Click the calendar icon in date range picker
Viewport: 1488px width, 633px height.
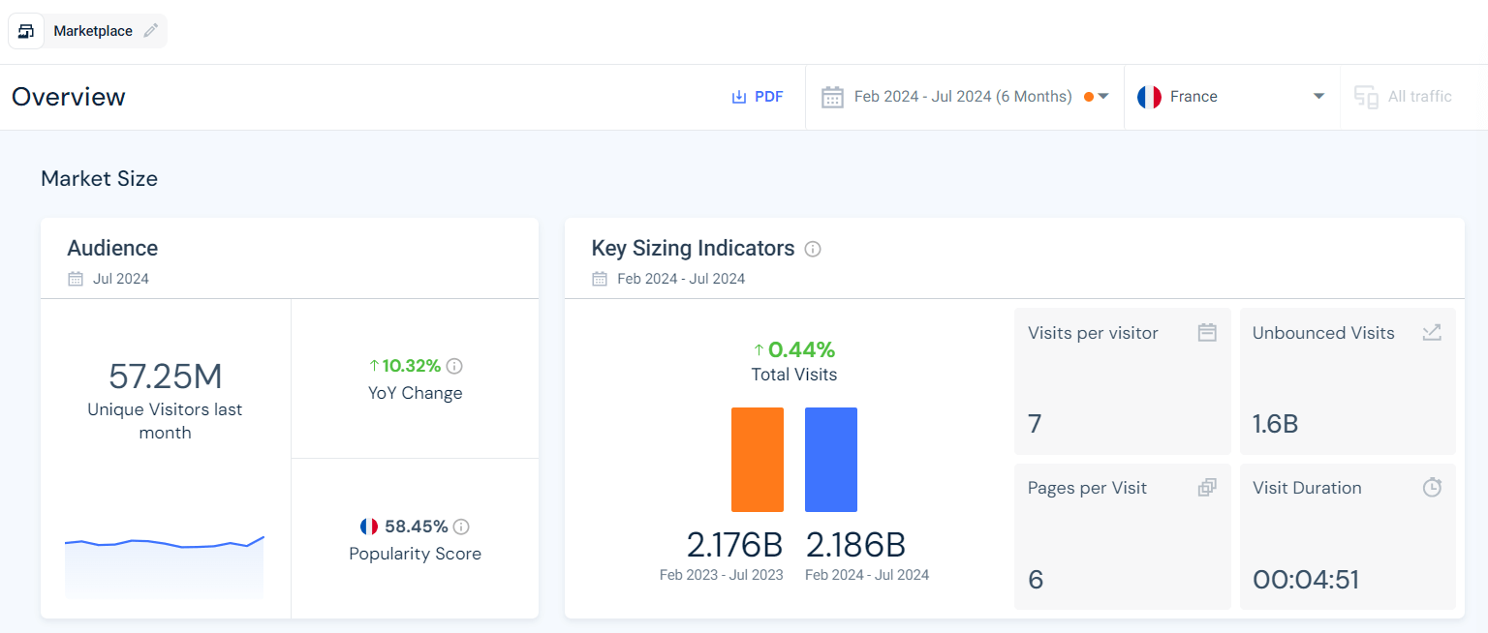832,97
